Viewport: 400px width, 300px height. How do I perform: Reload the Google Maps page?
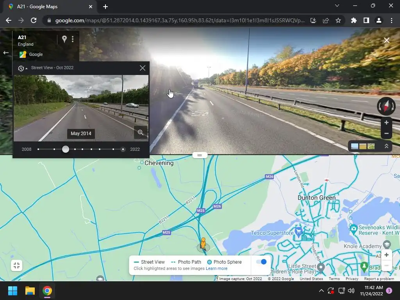tap(34, 20)
